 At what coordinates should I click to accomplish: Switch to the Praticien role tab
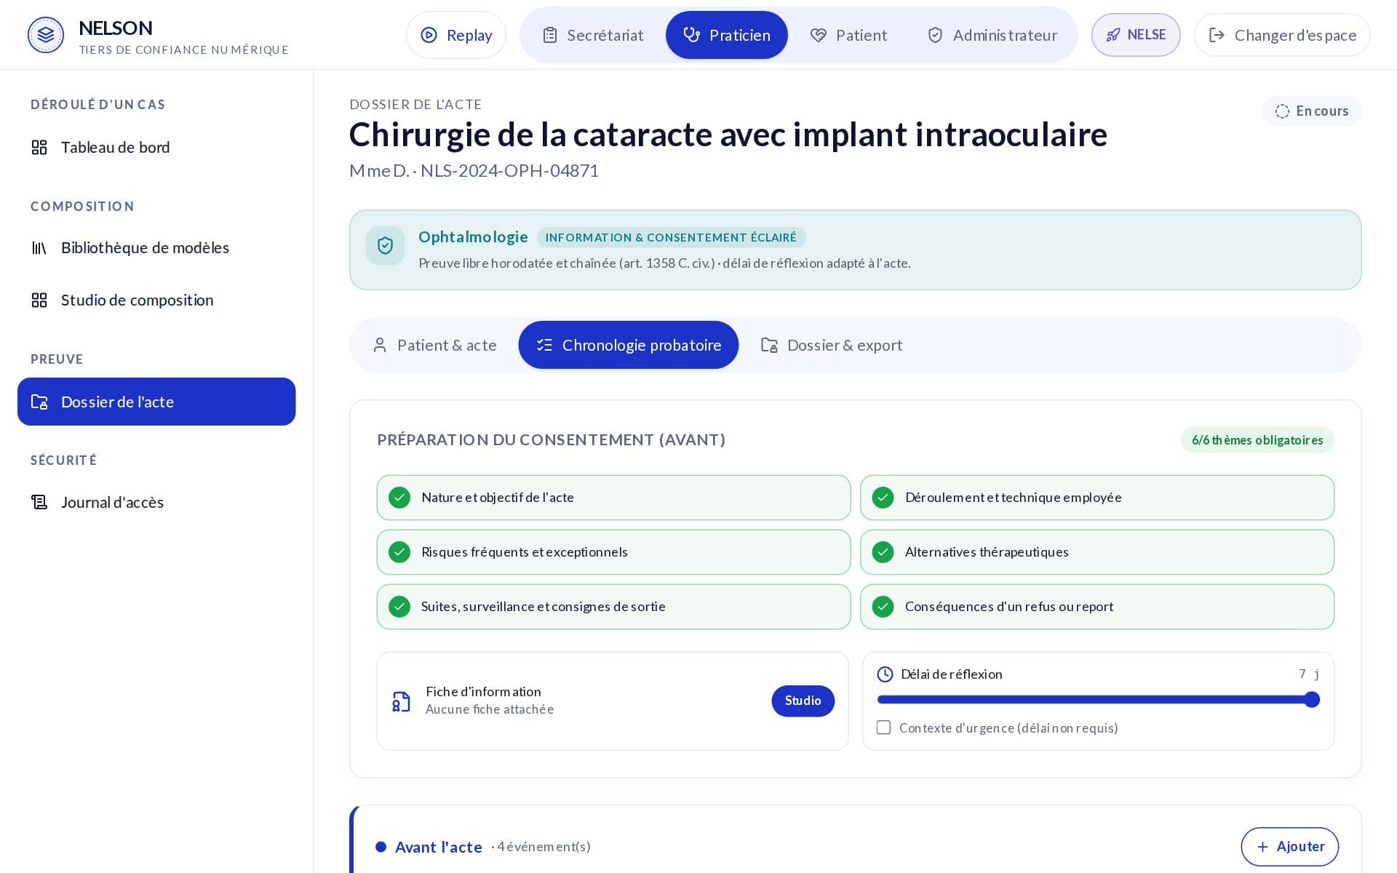(726, 35)
